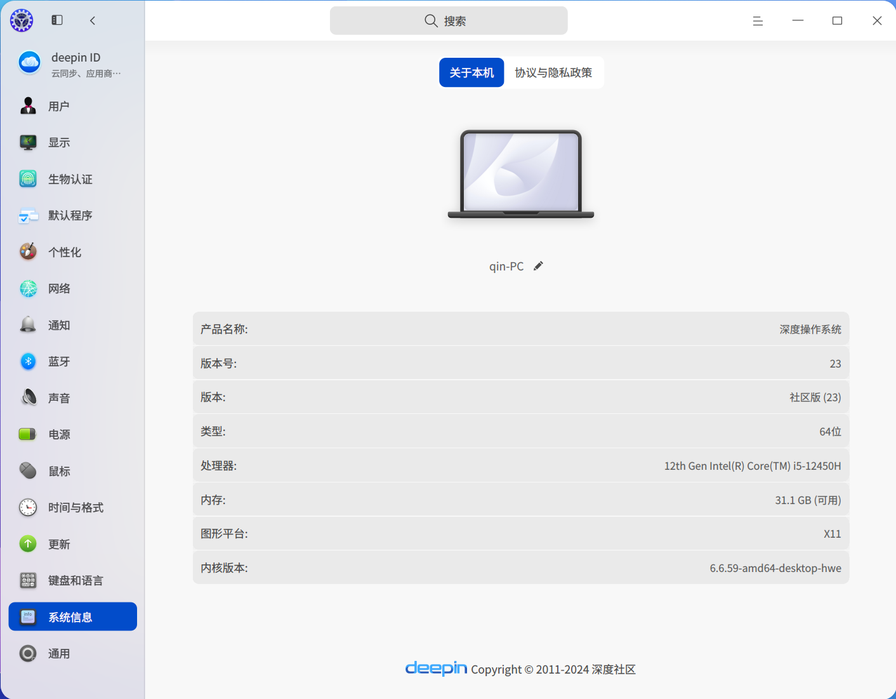Screen dimensions: 896x699
Task: Click the Control Center app logo
Action: click(22, 20)
